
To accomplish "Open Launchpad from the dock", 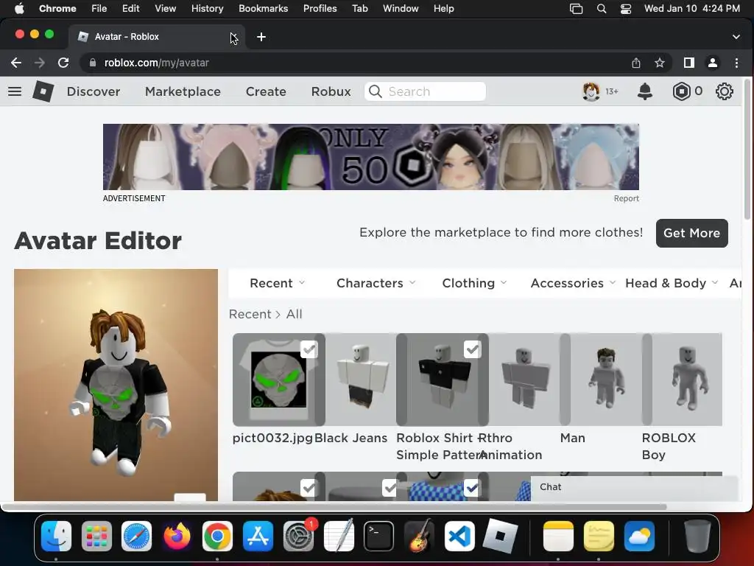I will (x=96, y=536).
